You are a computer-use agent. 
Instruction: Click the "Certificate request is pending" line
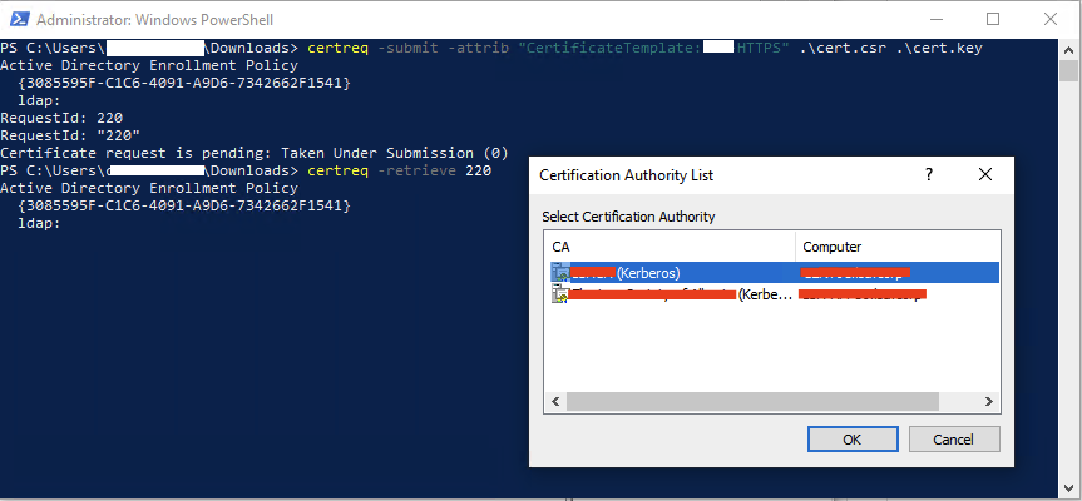[254, 153]
